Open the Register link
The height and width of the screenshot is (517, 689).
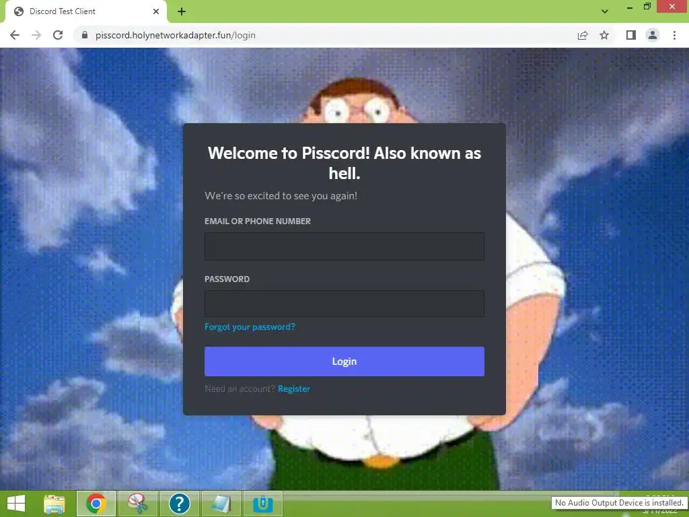pos(293,388)
